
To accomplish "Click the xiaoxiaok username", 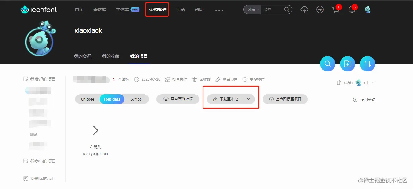I will click(88, 31).
